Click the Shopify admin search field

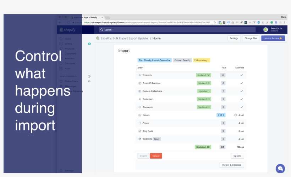pyautogui.click(x=177, y=30)
